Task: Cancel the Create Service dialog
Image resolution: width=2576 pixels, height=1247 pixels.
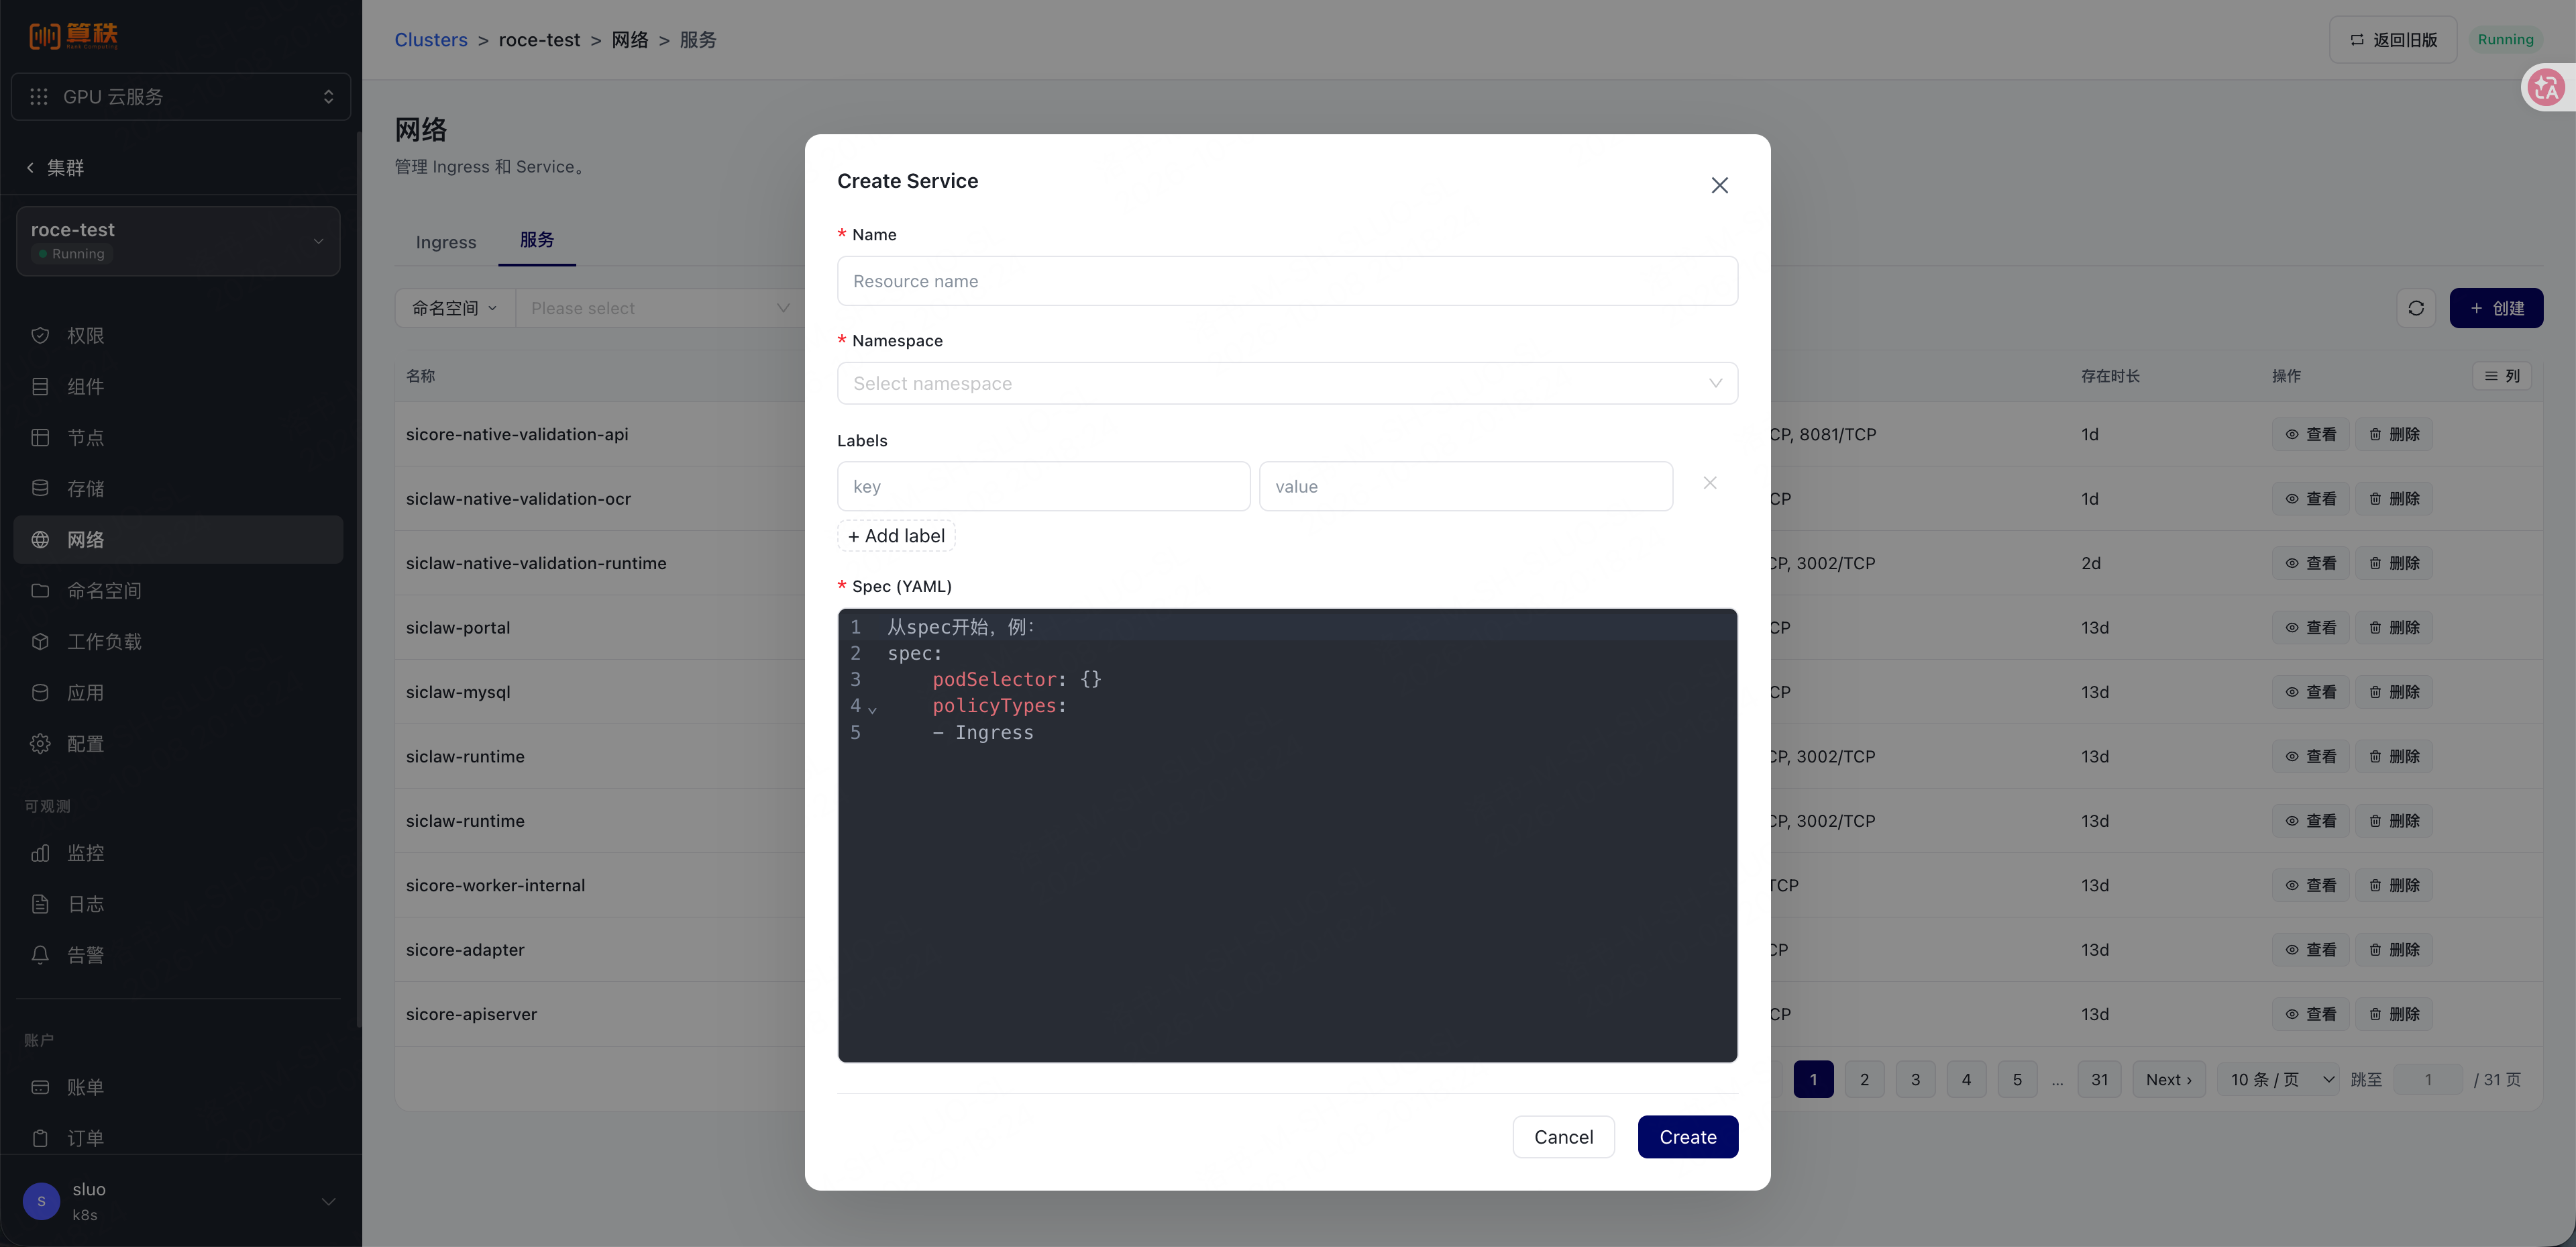Action: (1563, 1137)
